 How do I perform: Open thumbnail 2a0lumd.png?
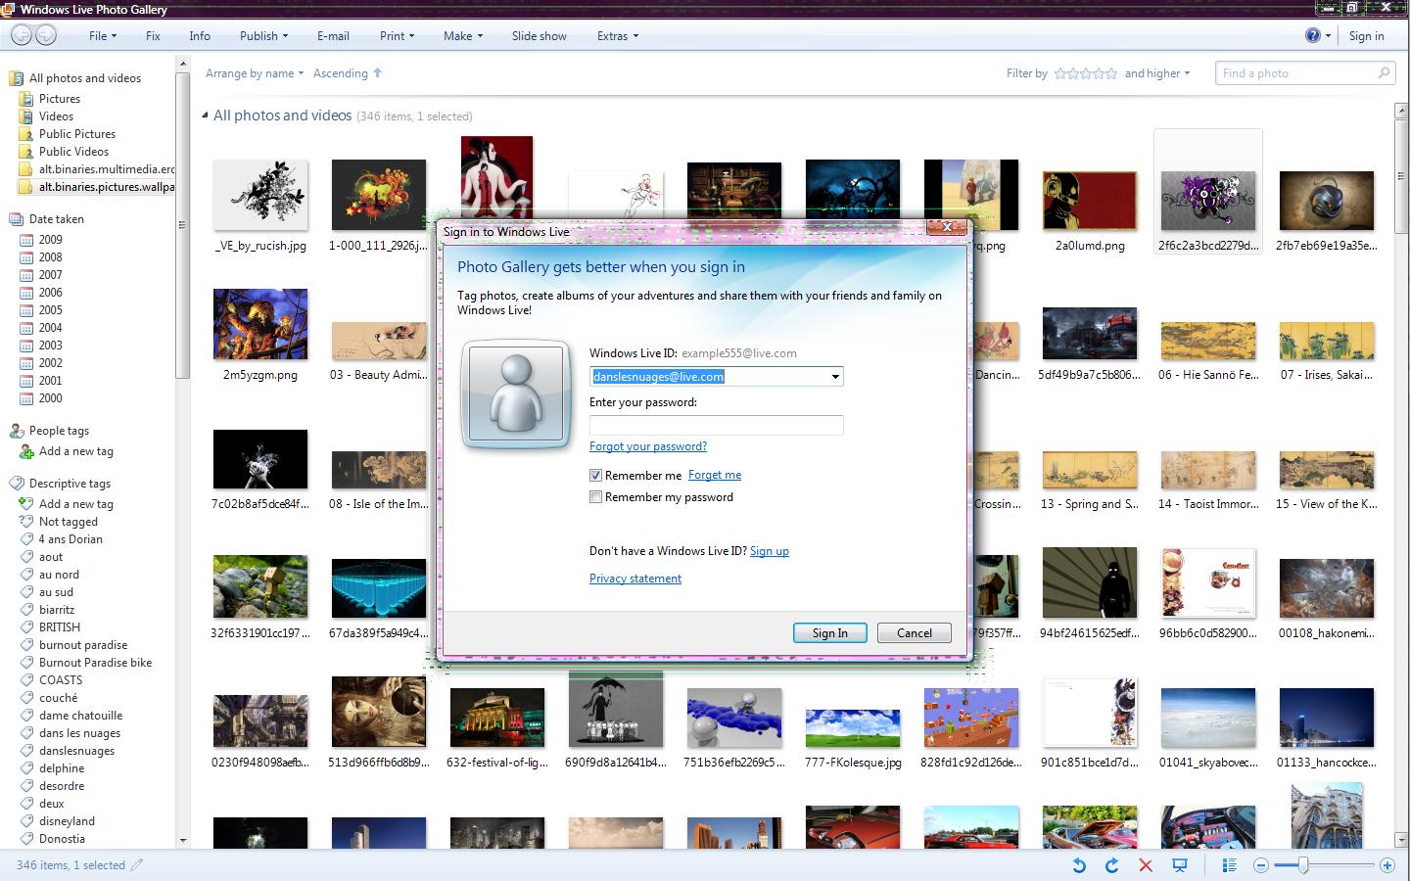(1090, 201)
